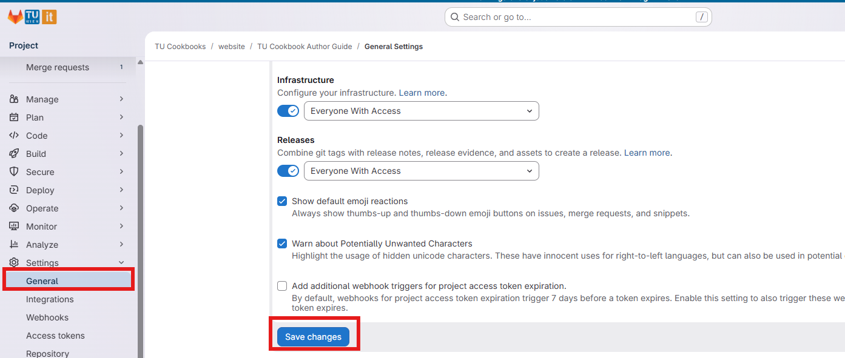This screenshot has height=358, width=845.
Task: Expand the Plan menu chevron
Action: (121, 117)
